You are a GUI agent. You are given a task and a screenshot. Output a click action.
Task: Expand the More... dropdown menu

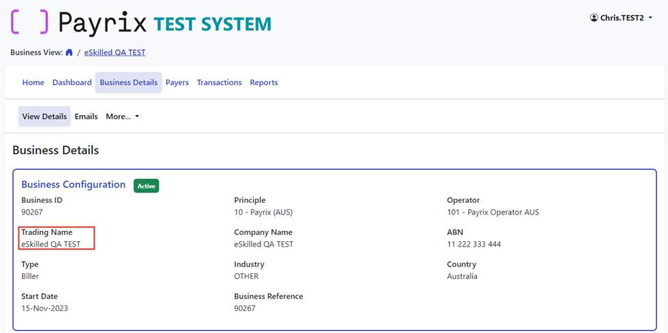123,116
